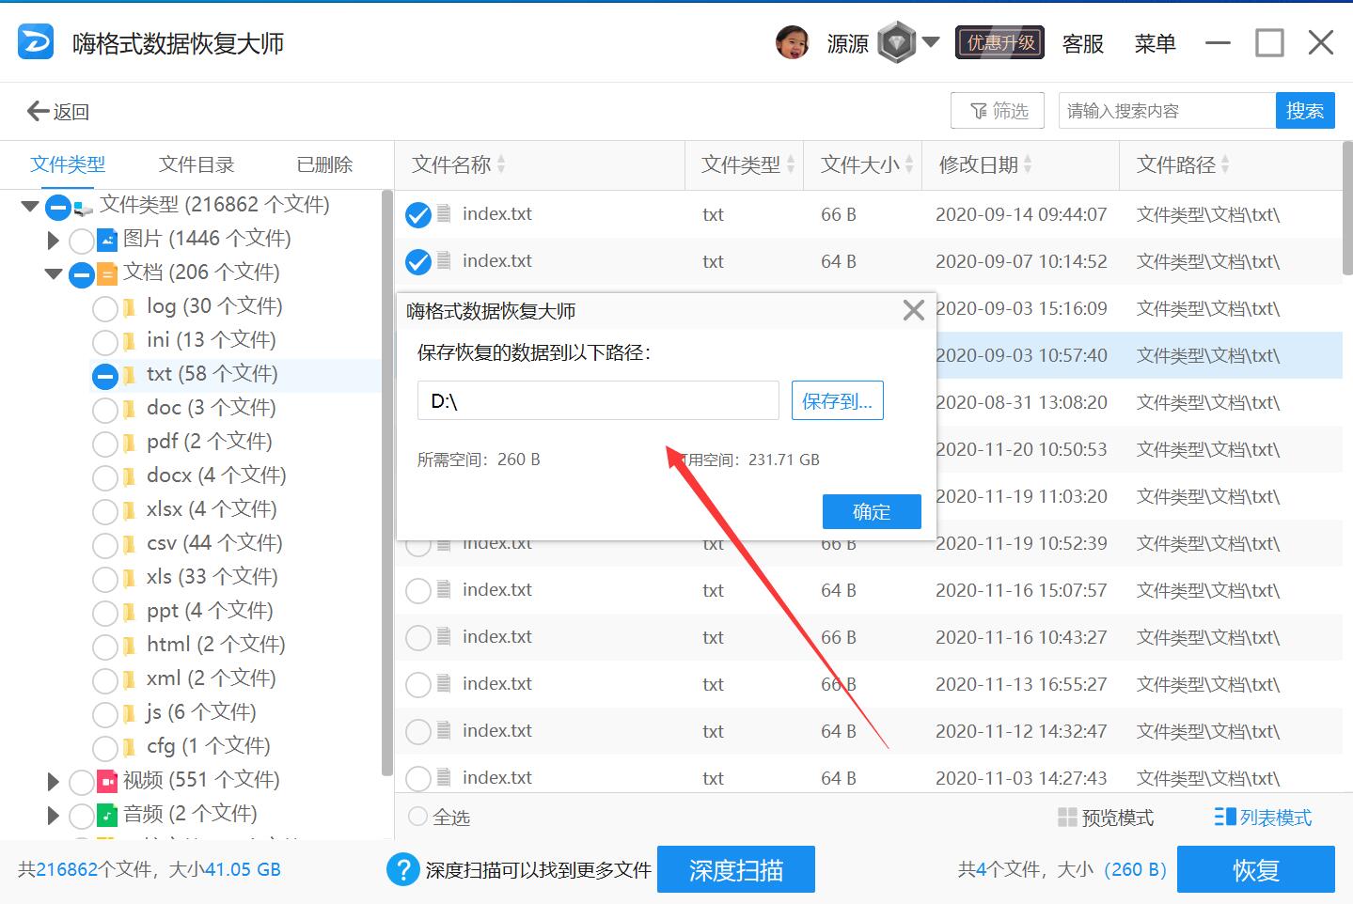Click the save path input field showing D:\

pyautogui.click(x=597, y=399)
